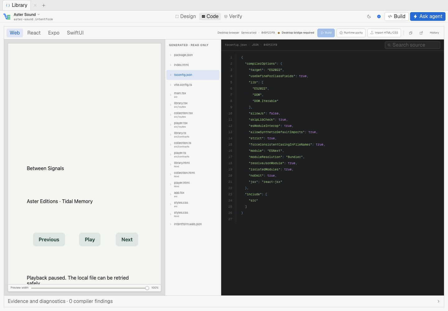Open player.ts in src/contracts
The image size is (448, 311).
[193, 155]
